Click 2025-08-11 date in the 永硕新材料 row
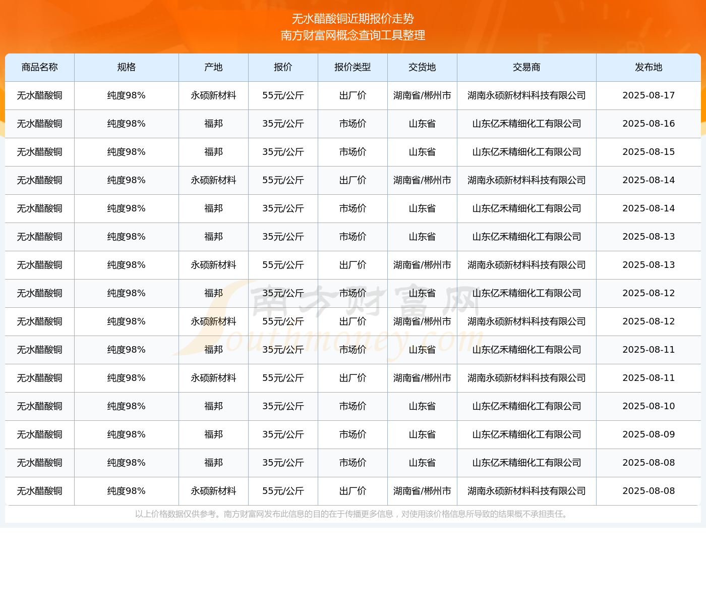706x608 pixels. 649,378
